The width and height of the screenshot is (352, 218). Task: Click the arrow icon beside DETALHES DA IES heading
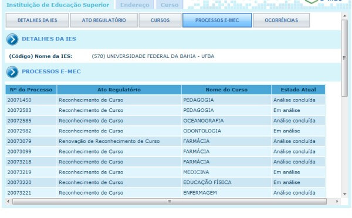[x=12, y=39]
